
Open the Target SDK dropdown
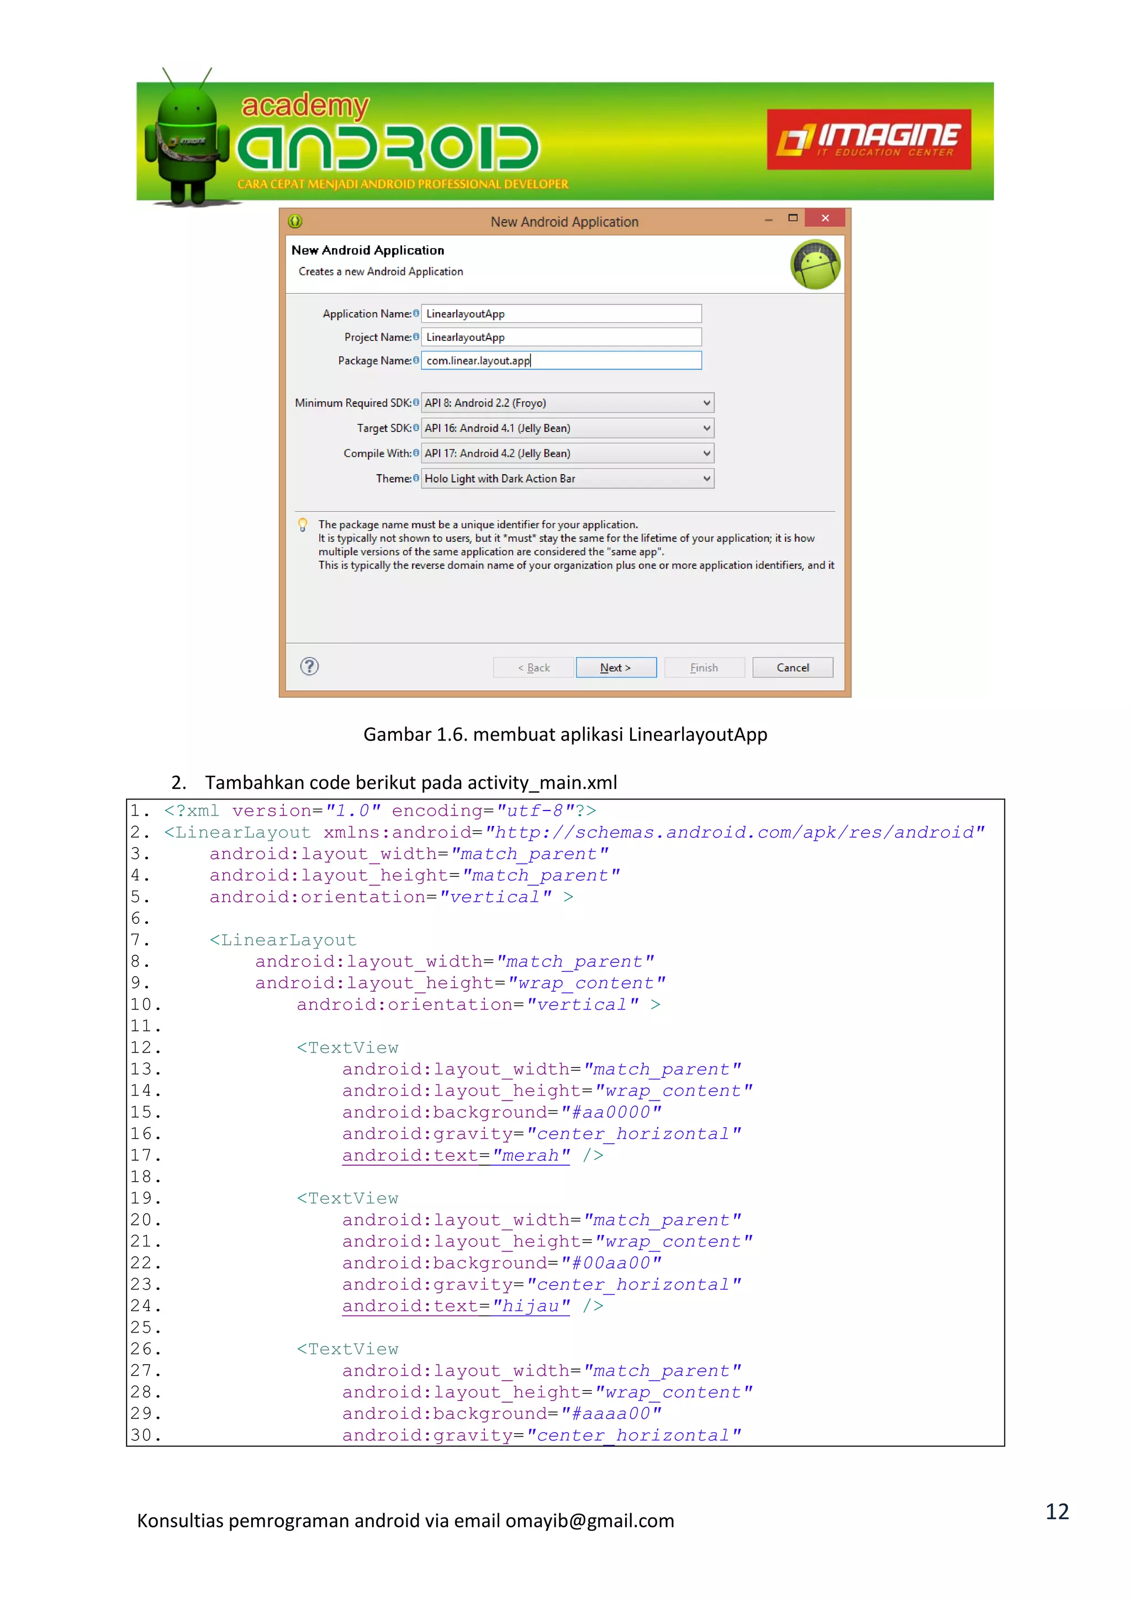(x=568, y=428)
